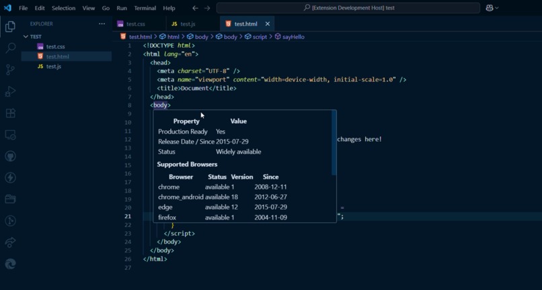Click the 'Supported Browsers' heading

pyautogui.click(x=187, y=164)
